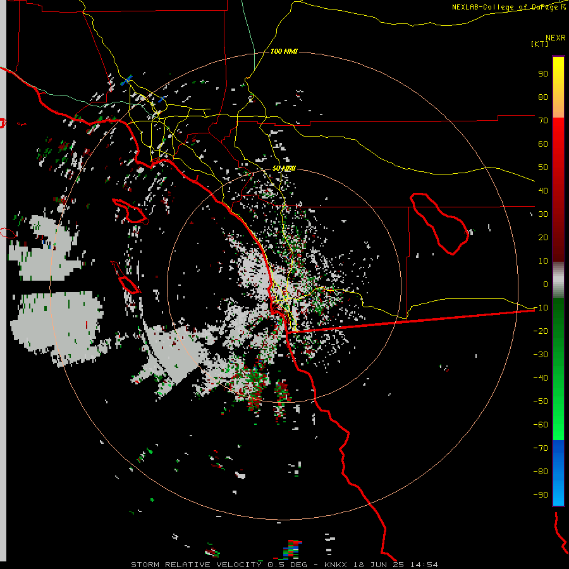
Task: Click the STORM RELATIVE VELOCITY title text
Action: 196,565
